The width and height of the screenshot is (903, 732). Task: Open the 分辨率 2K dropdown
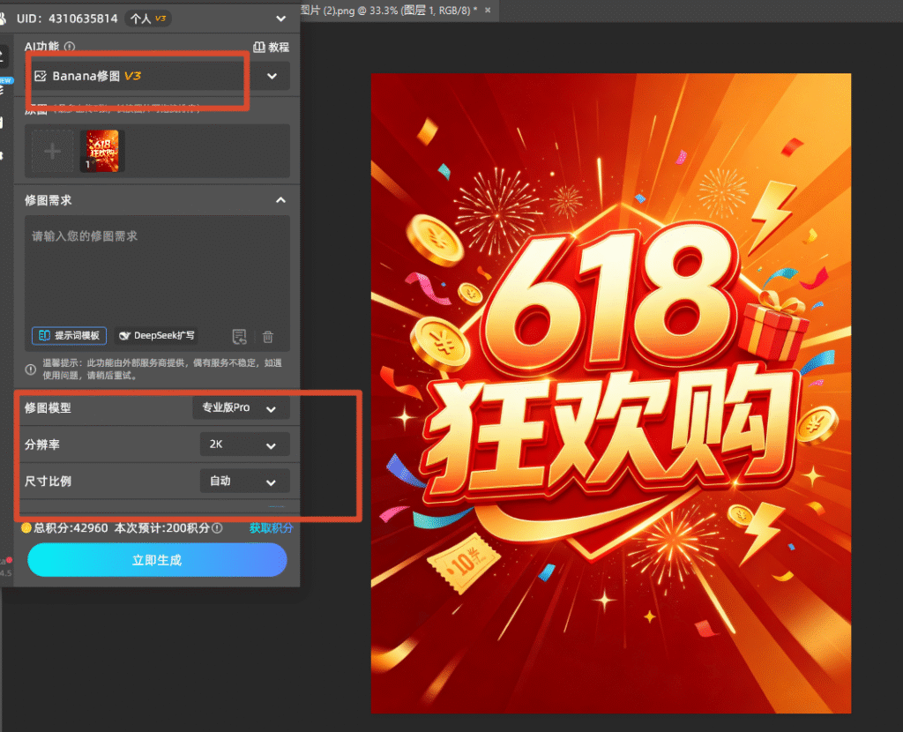(x=245, y=444)
